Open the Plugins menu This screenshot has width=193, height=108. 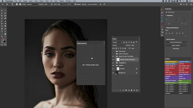pyautogui.click(x=62, y=1)
